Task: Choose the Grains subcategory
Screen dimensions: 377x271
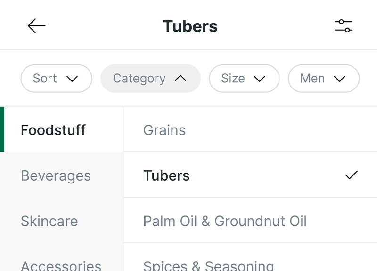Action: [164, 130]
